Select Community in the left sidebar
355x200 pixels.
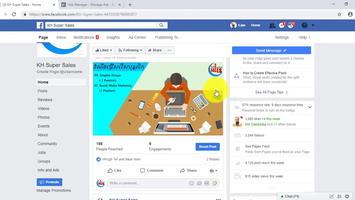47,144
